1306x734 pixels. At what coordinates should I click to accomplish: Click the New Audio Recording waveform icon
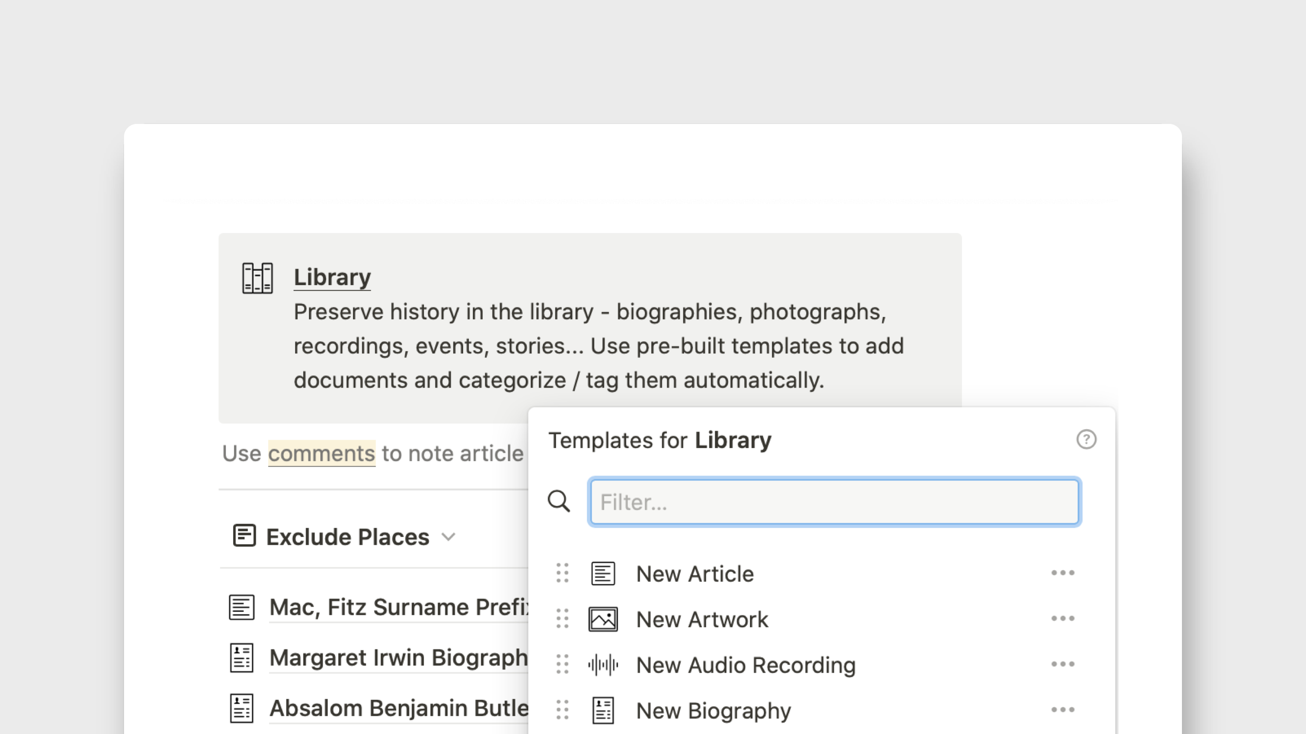603,665
